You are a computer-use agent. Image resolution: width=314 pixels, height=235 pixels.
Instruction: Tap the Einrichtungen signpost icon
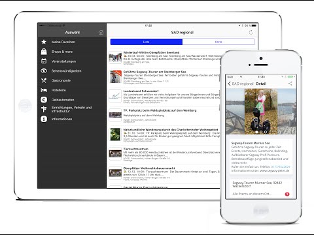[44, 109]
